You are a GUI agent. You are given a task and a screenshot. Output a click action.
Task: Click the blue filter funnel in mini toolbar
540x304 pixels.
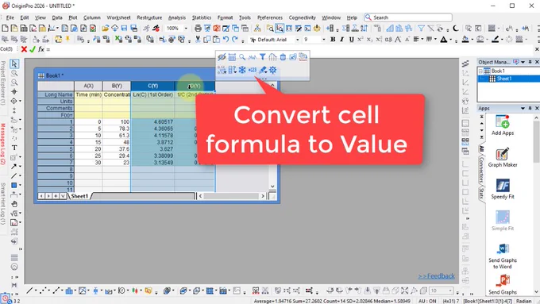click(x=262, y=57)
